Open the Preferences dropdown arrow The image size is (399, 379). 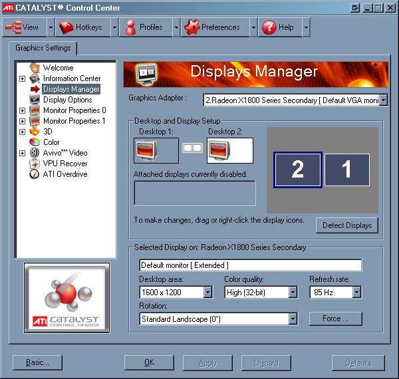click(x=253, y=27)
